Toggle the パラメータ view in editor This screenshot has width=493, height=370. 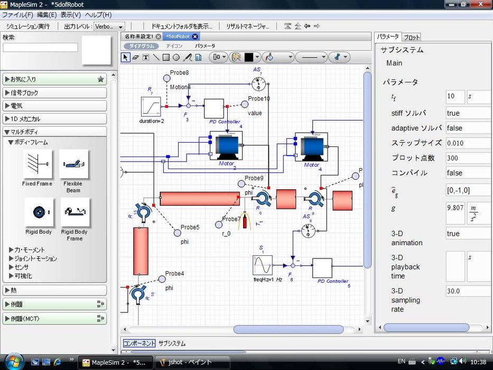point(205,46)
